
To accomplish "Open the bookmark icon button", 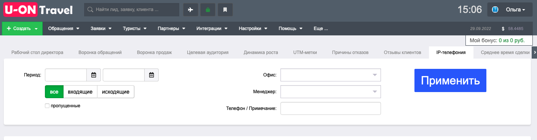I will click(225, 10).
